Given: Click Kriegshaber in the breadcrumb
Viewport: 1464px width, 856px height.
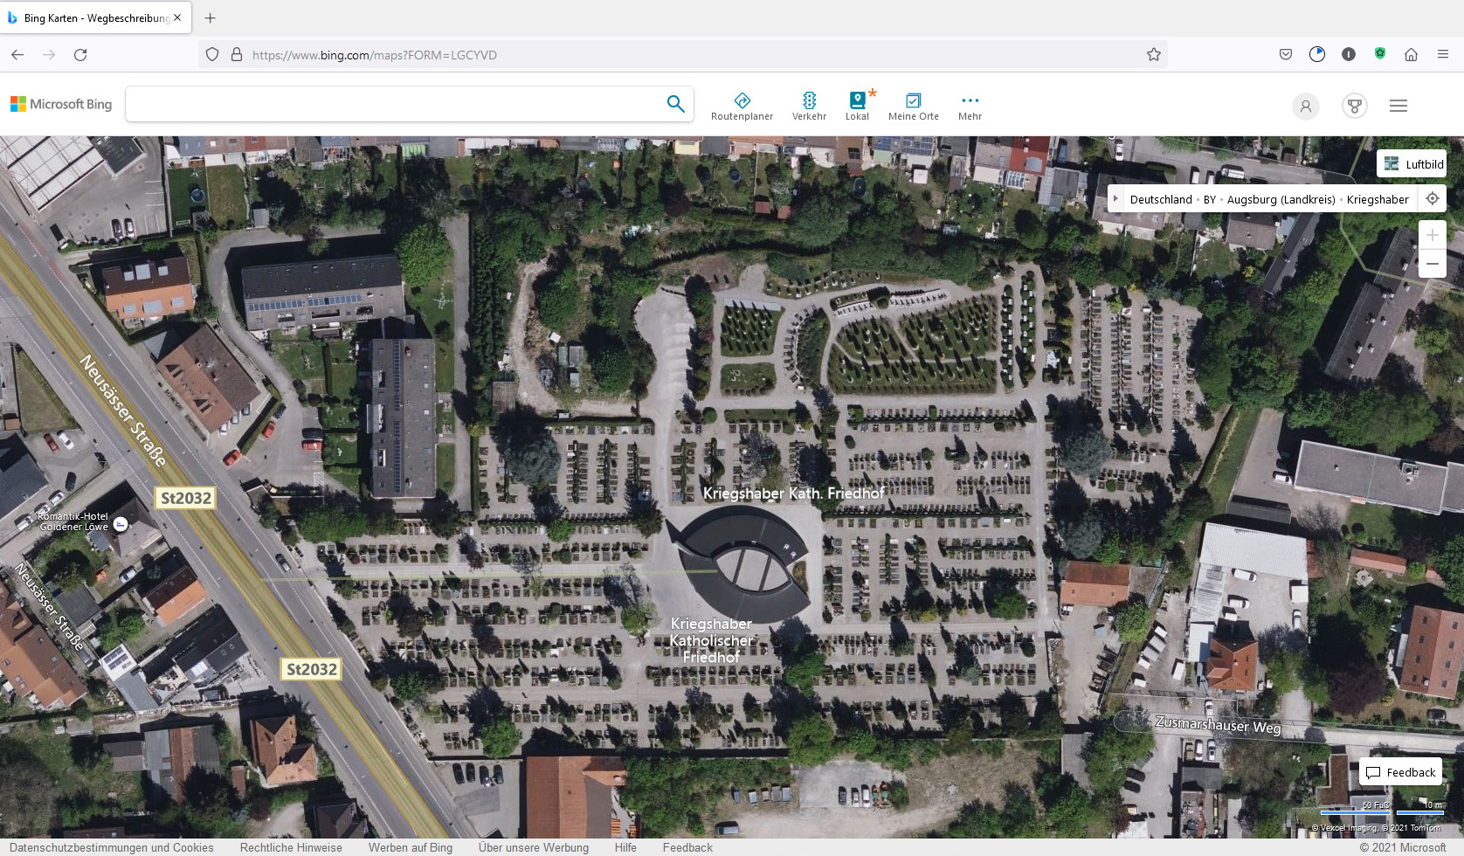Looking at the screenshot, I should coord(1377,199).
